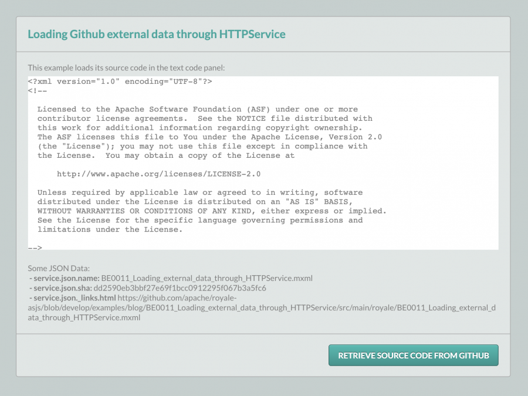The image size is (528, 396).
Task: Click the 'Licensed to the Apache Software Foundation' line
Action: 197,109
